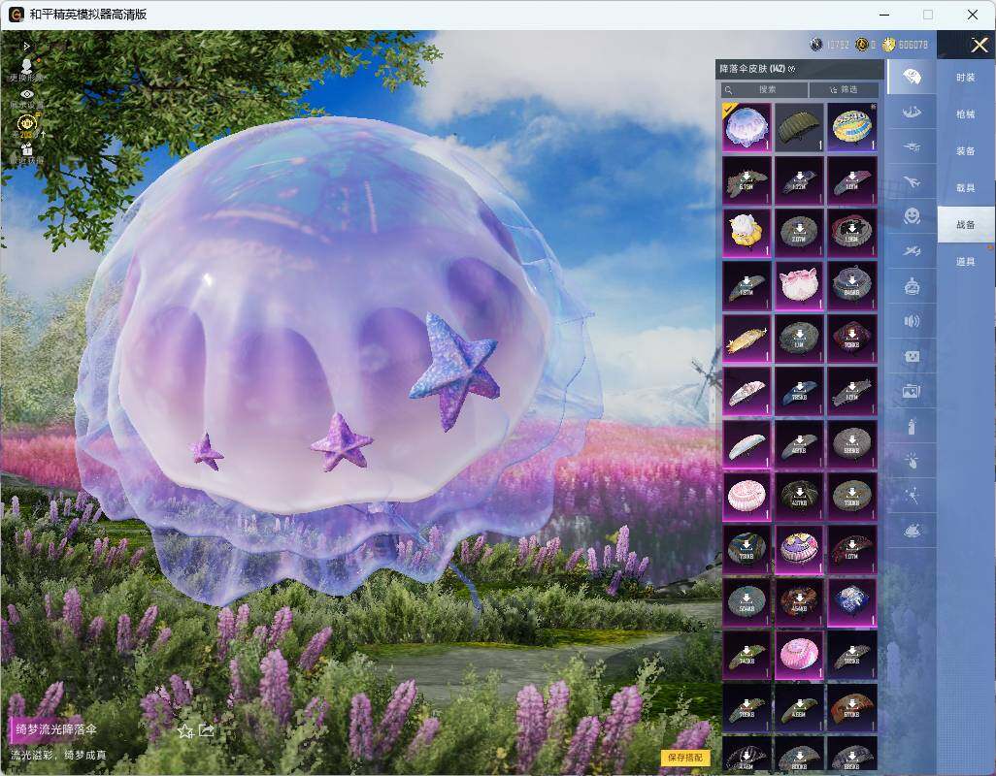The height and width of the screenshot is (776, 996).
Task: Download the 454KB parachute skin
Action: coord(799,601)
